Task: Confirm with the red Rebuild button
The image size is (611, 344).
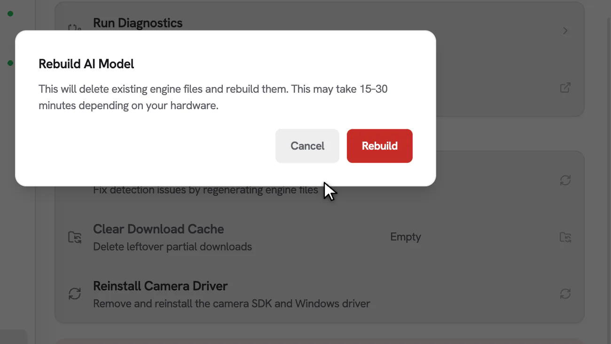Action: (380, 146)
